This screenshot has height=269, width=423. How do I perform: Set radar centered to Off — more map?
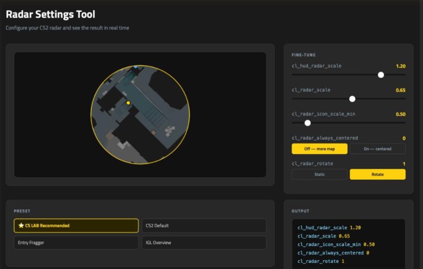click(319, 149)
